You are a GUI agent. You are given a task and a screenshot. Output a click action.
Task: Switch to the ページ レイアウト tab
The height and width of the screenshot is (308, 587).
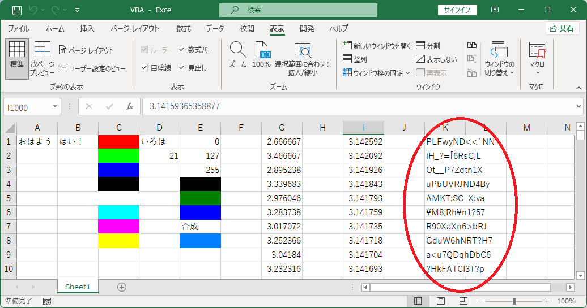click(135, 29)
